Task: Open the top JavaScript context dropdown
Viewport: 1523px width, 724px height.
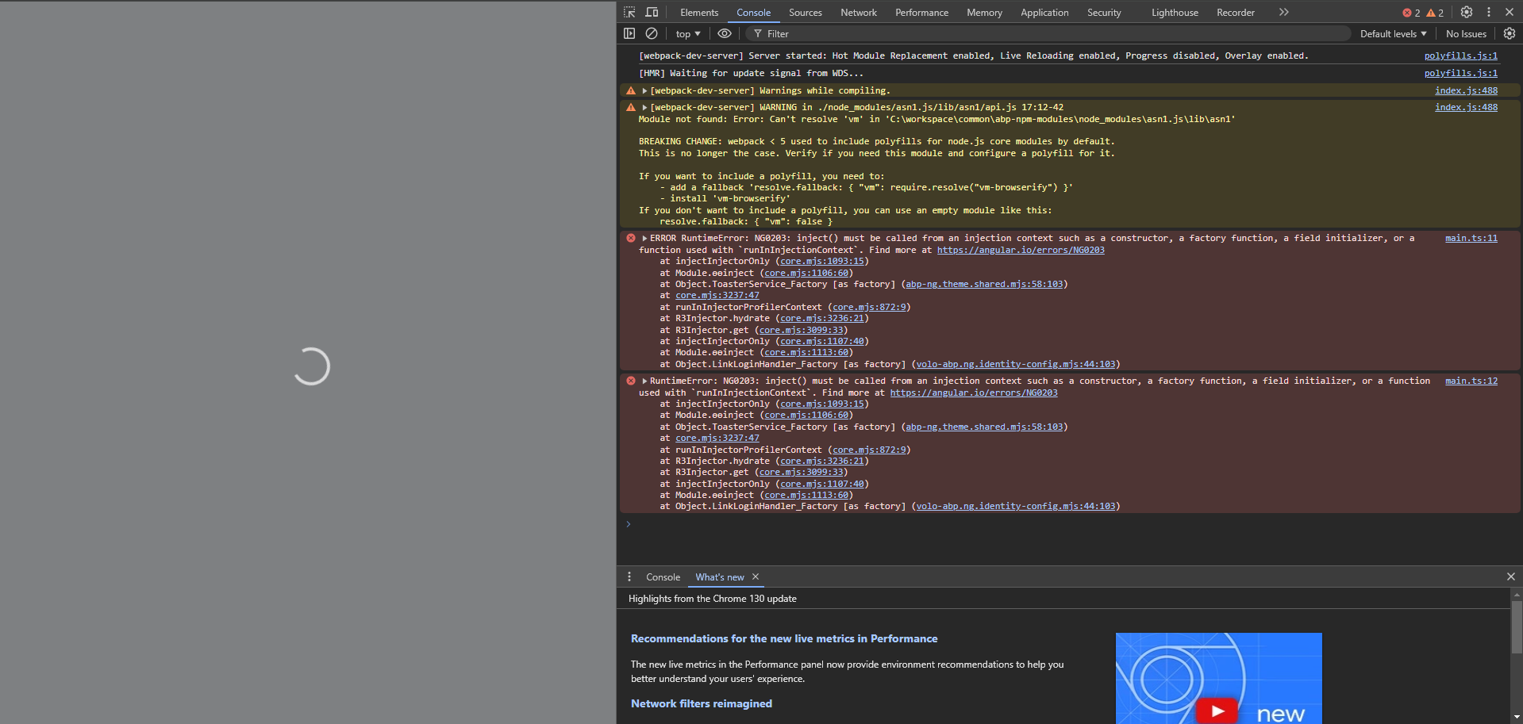Action: [x=688, y=34]
